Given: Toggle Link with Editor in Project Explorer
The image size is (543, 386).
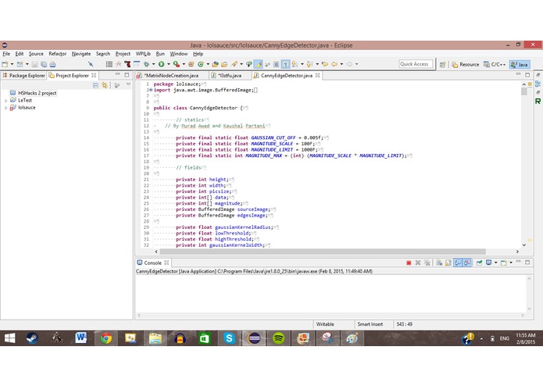Looking at the screenshot, I should pyautogui.click(x=105, y=84).
